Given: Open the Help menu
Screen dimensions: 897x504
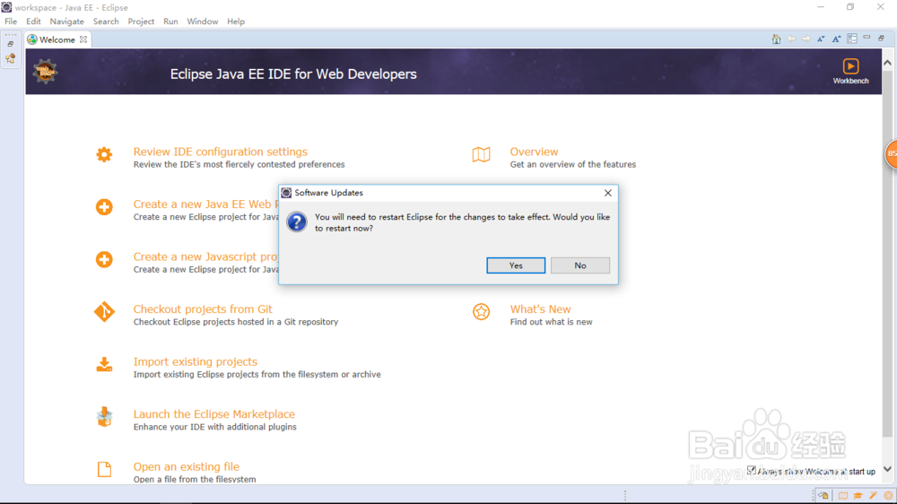Looking at the screenshot, I should pos(236,22).
